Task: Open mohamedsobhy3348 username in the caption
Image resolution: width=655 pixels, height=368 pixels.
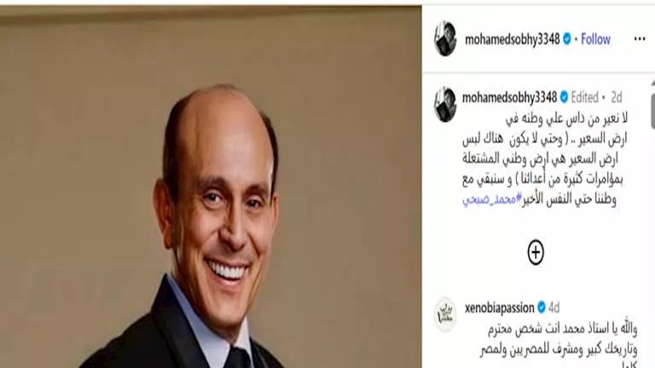Action: click(x=509, y=97)
